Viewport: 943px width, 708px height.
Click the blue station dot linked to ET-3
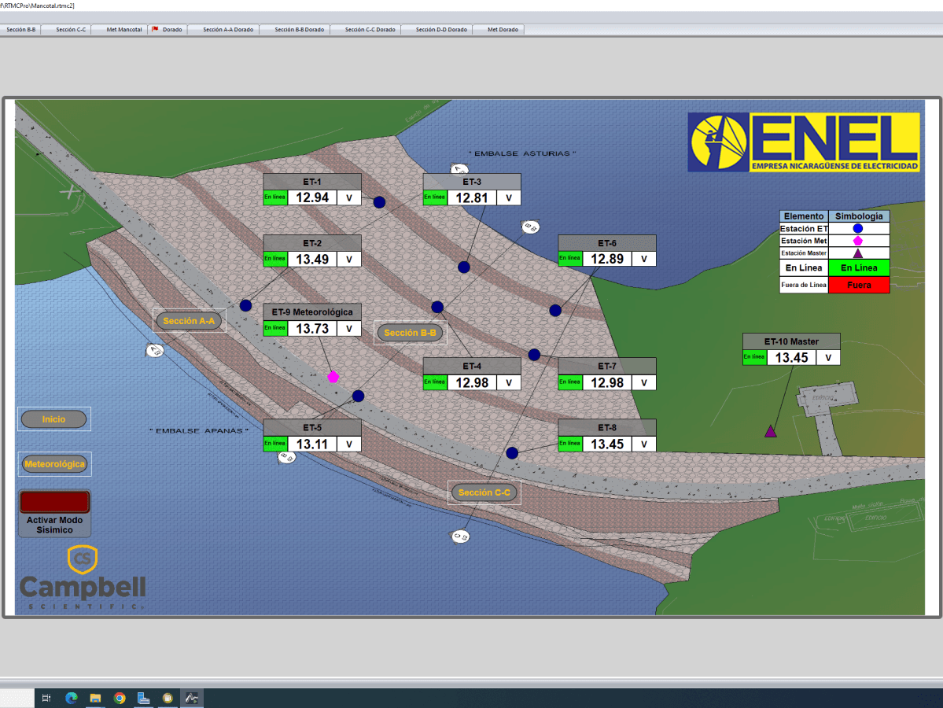pyautogui.click(x=464, y=267)
